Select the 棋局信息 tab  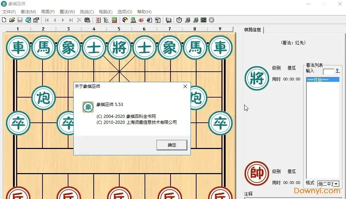(252, 30)
